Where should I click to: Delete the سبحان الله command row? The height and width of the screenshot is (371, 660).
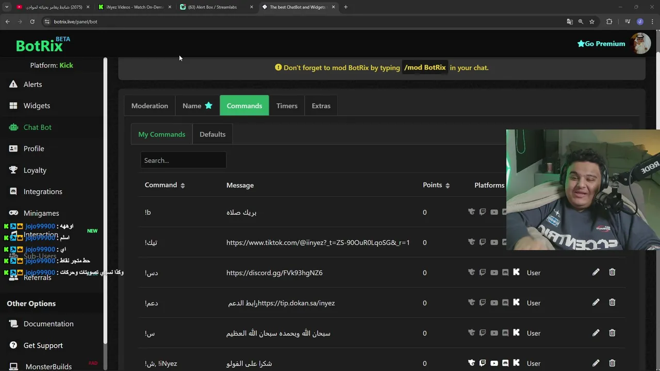click(612, 333)
